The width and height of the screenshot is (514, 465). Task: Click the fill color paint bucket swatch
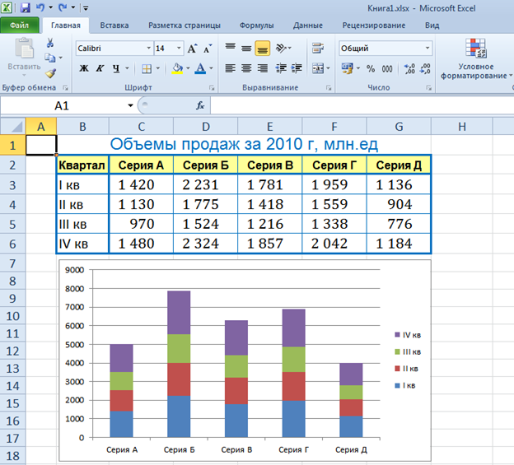tap(177, 69)
